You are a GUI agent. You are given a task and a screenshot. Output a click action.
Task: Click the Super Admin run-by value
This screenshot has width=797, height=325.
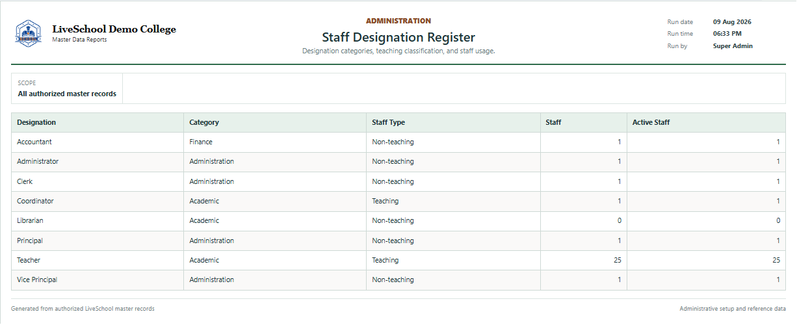point(733,46)
